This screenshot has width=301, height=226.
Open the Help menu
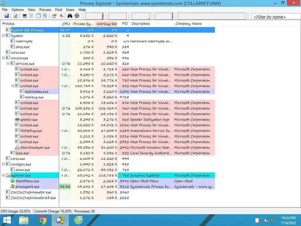(82, 10)
